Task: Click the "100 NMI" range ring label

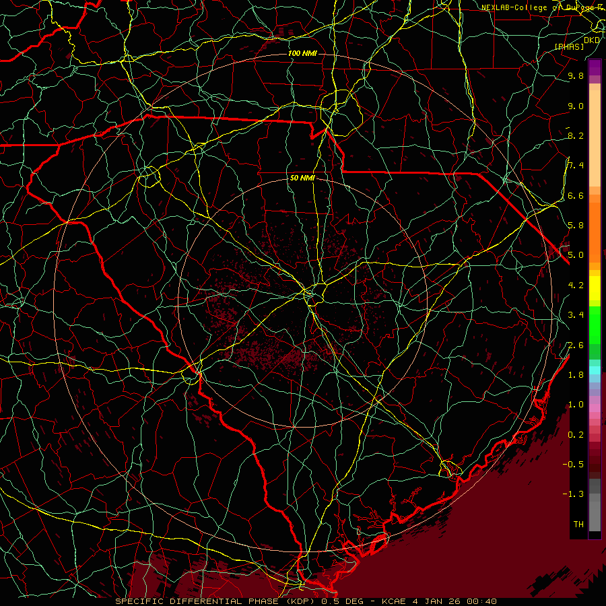Action: 302,53
